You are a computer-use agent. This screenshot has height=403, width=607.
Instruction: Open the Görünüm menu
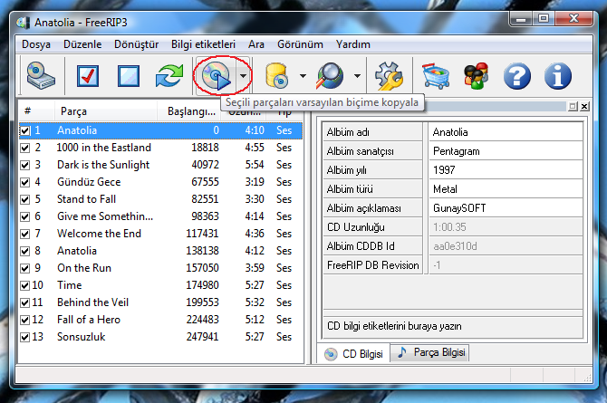click(x=300, y=44)
